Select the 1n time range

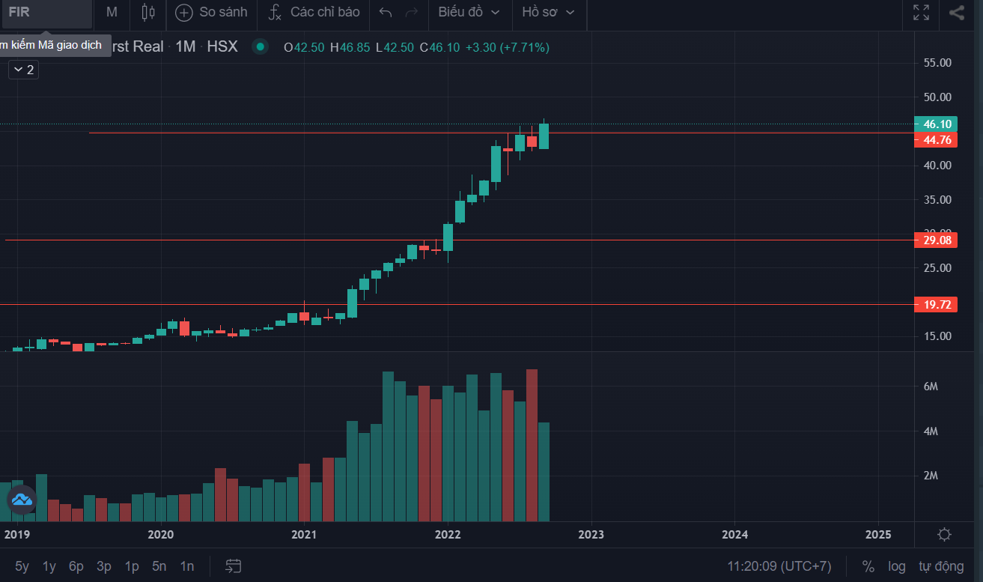[186, 566]
